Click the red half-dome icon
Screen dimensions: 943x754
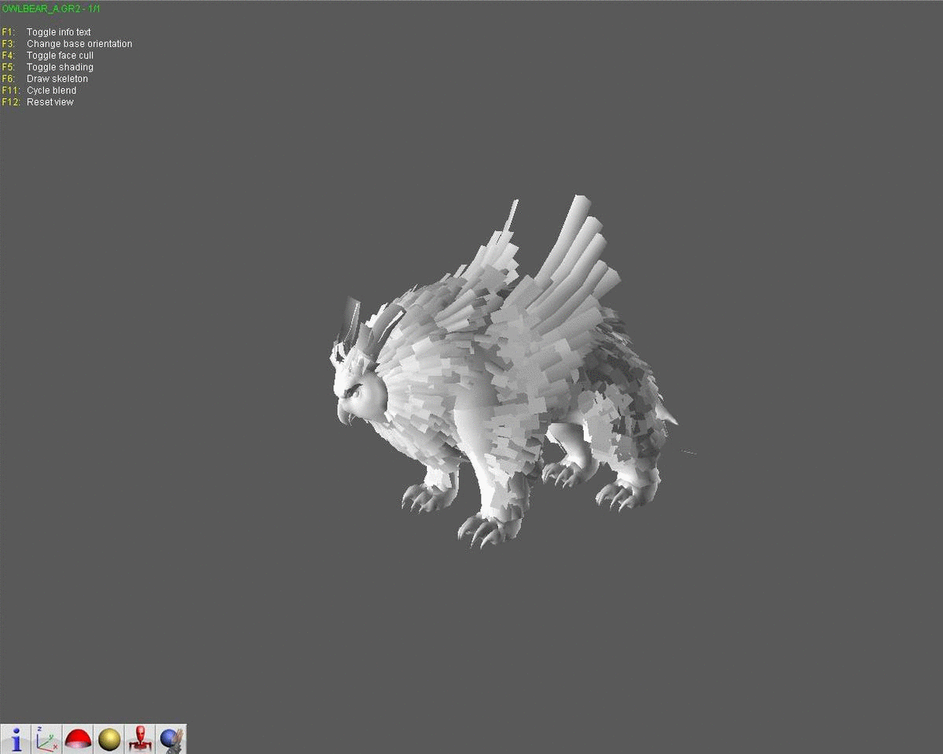point(78,739)
